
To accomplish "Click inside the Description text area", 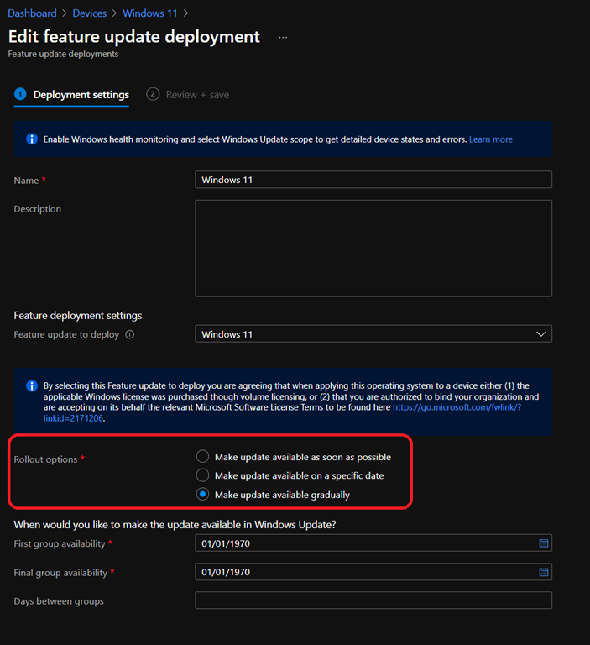I will coord(373,248).
